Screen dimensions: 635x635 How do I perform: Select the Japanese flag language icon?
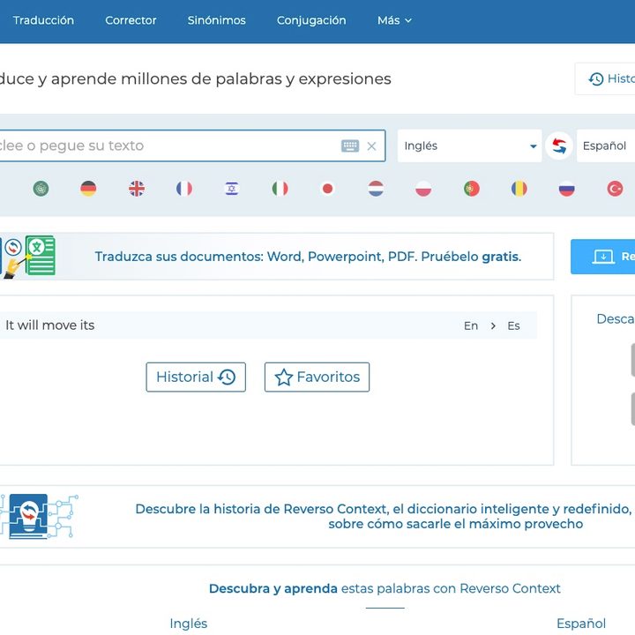[328, 188]
